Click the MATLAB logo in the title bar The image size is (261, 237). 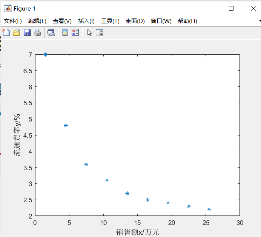point(8,8)
